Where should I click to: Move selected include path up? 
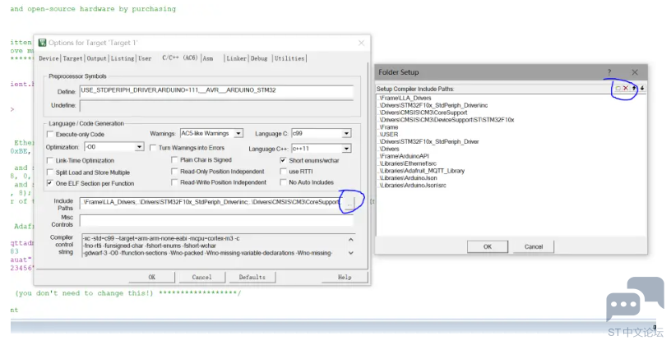(634, 88)
